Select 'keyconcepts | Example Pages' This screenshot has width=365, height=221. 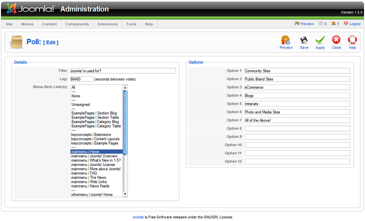pos(97,143)
